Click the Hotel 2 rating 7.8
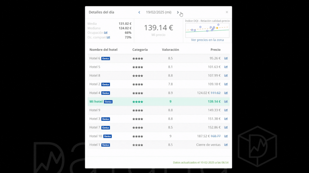 [x=170, y=84]
